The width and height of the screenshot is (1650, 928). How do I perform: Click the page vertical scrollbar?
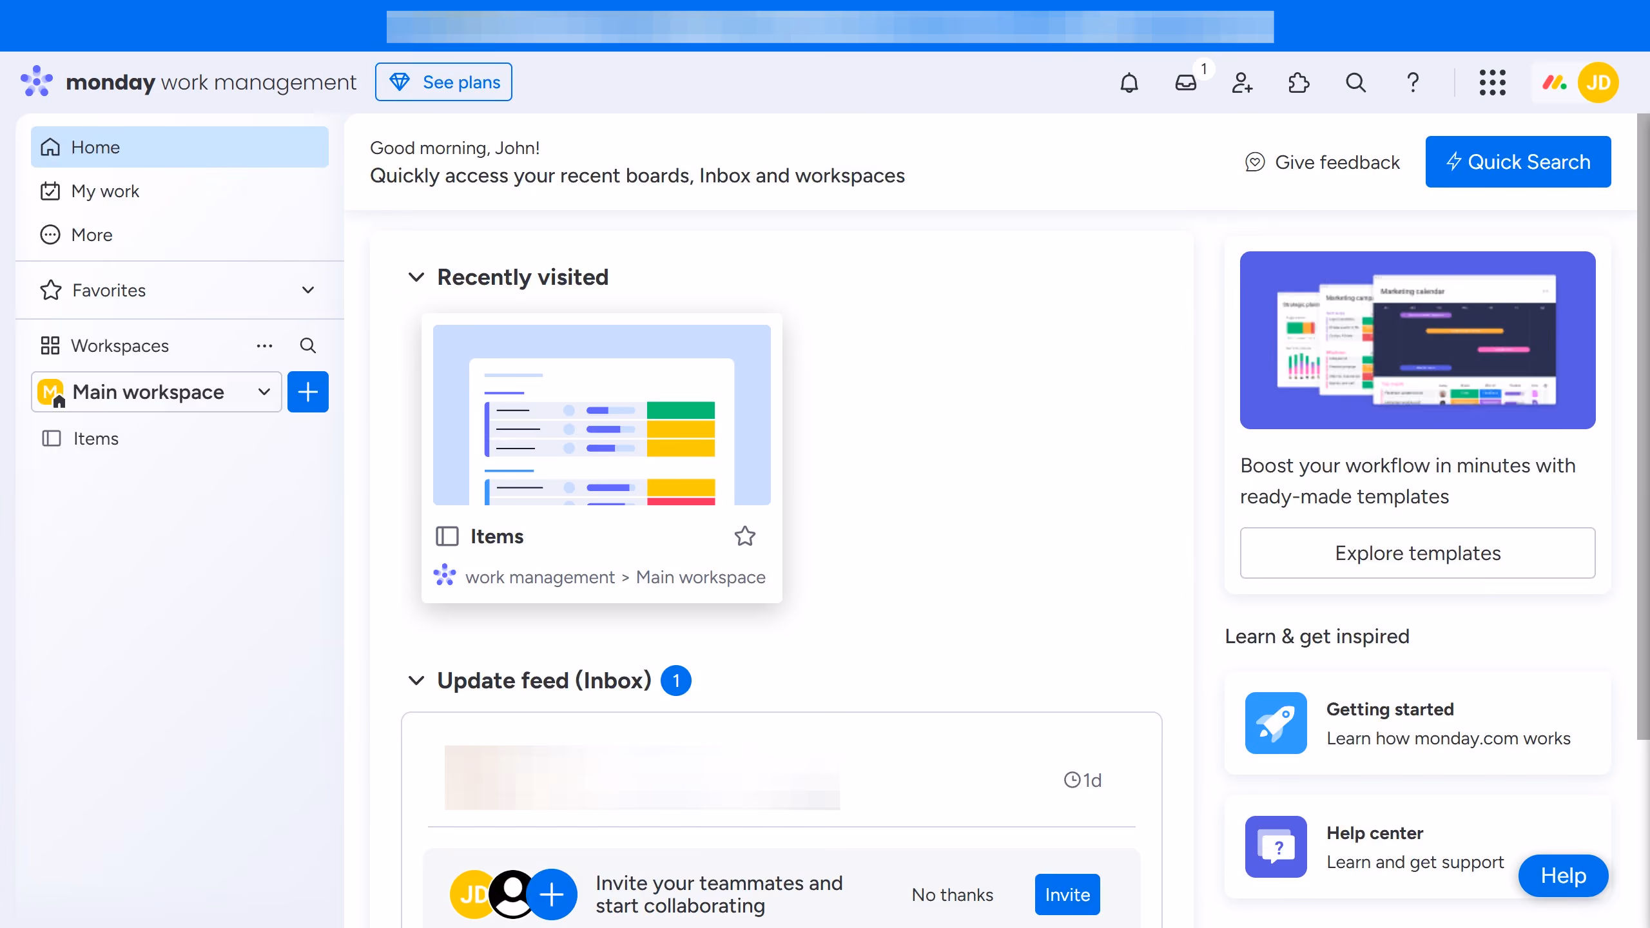click(1643, 427)
